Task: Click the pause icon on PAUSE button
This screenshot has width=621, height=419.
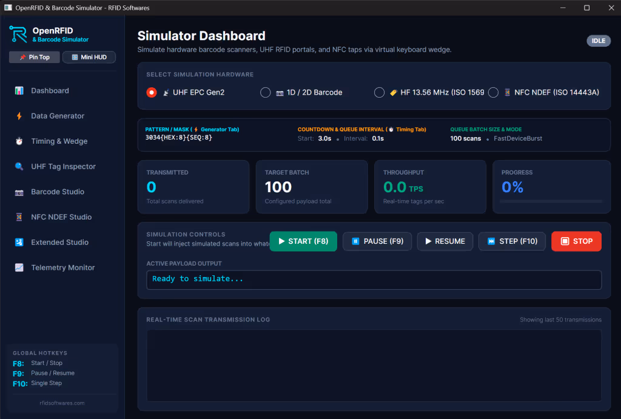Action: tap(355, 241)
